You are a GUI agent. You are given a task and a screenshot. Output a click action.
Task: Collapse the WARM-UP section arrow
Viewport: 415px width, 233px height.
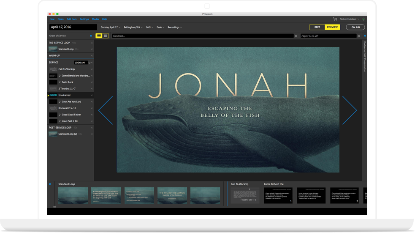click(x=92, y=56)
